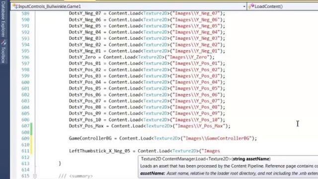This screenshot has height=179, width=318.
Task: Click the DotsY_Pos_07 variable
Action: (85, 101)
